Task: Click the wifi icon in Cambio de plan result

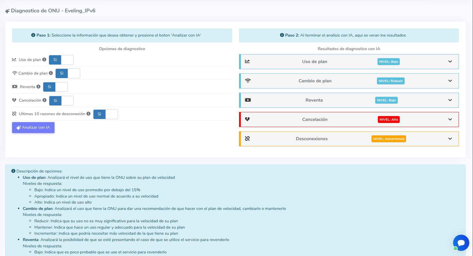Action: (x=247, y=81)
